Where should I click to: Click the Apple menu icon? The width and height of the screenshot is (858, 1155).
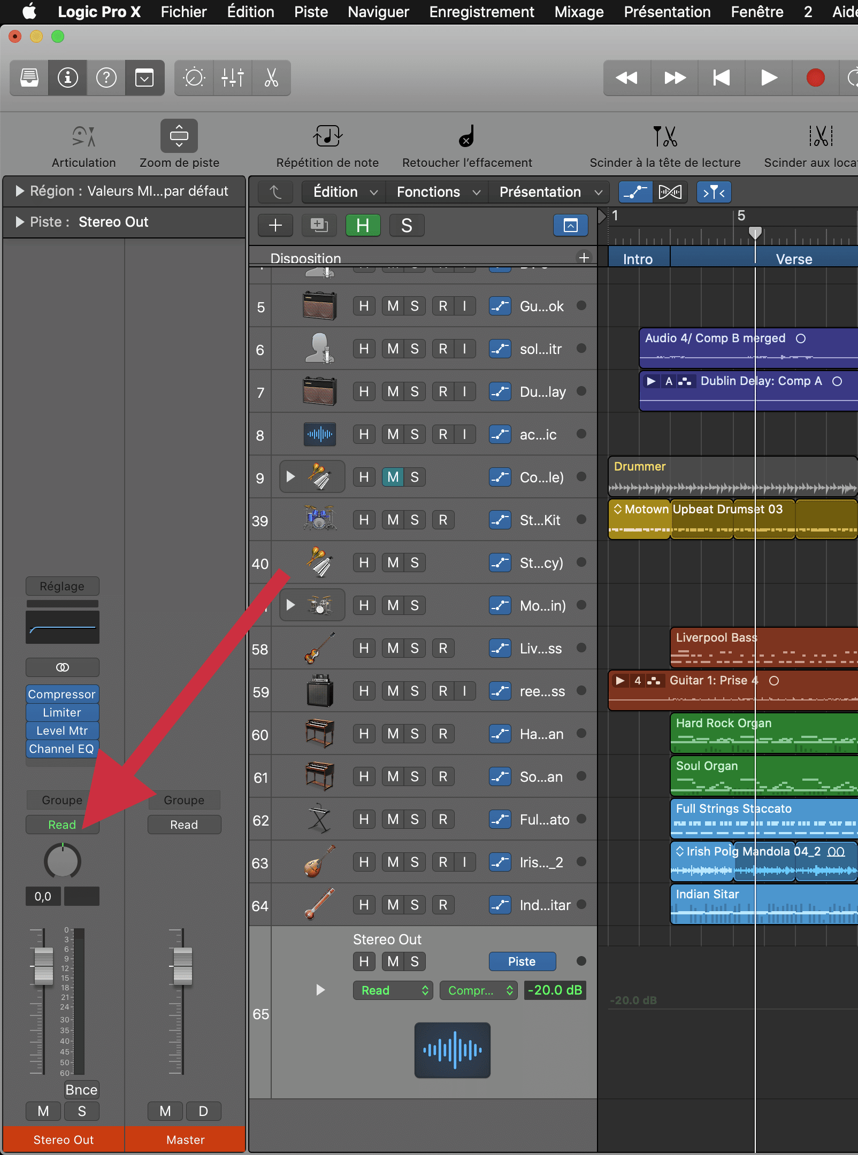tap(29, 11)
